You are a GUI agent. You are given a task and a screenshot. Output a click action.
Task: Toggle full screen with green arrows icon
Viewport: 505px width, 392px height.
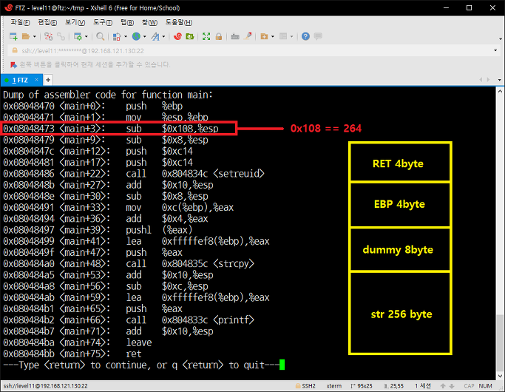click(x=206, y=36)
